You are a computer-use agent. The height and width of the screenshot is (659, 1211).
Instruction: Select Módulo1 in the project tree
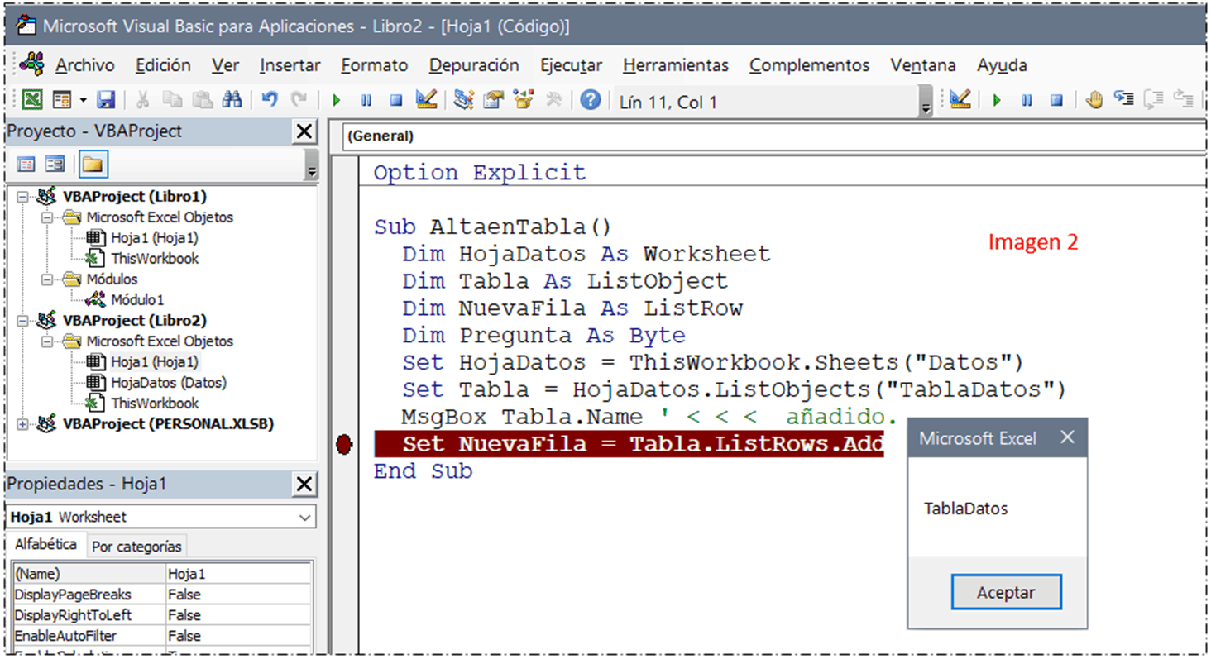point(137,300)
